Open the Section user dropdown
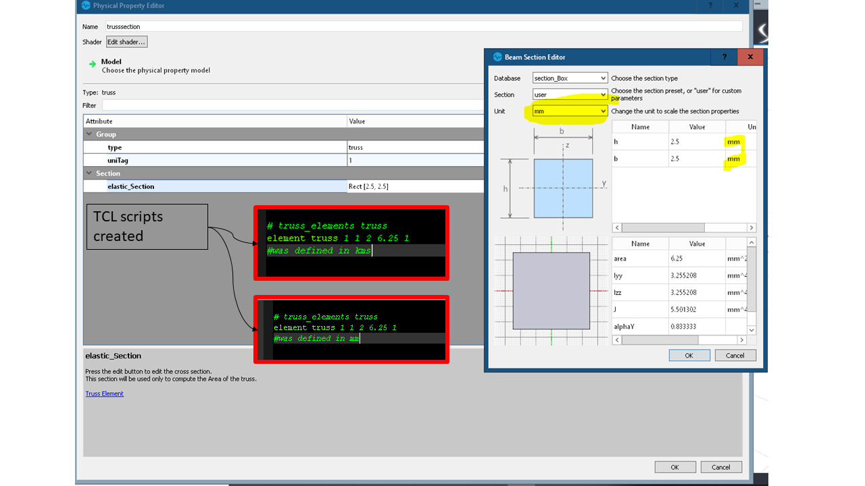This screenshot has height=486, width=865. 570,94
